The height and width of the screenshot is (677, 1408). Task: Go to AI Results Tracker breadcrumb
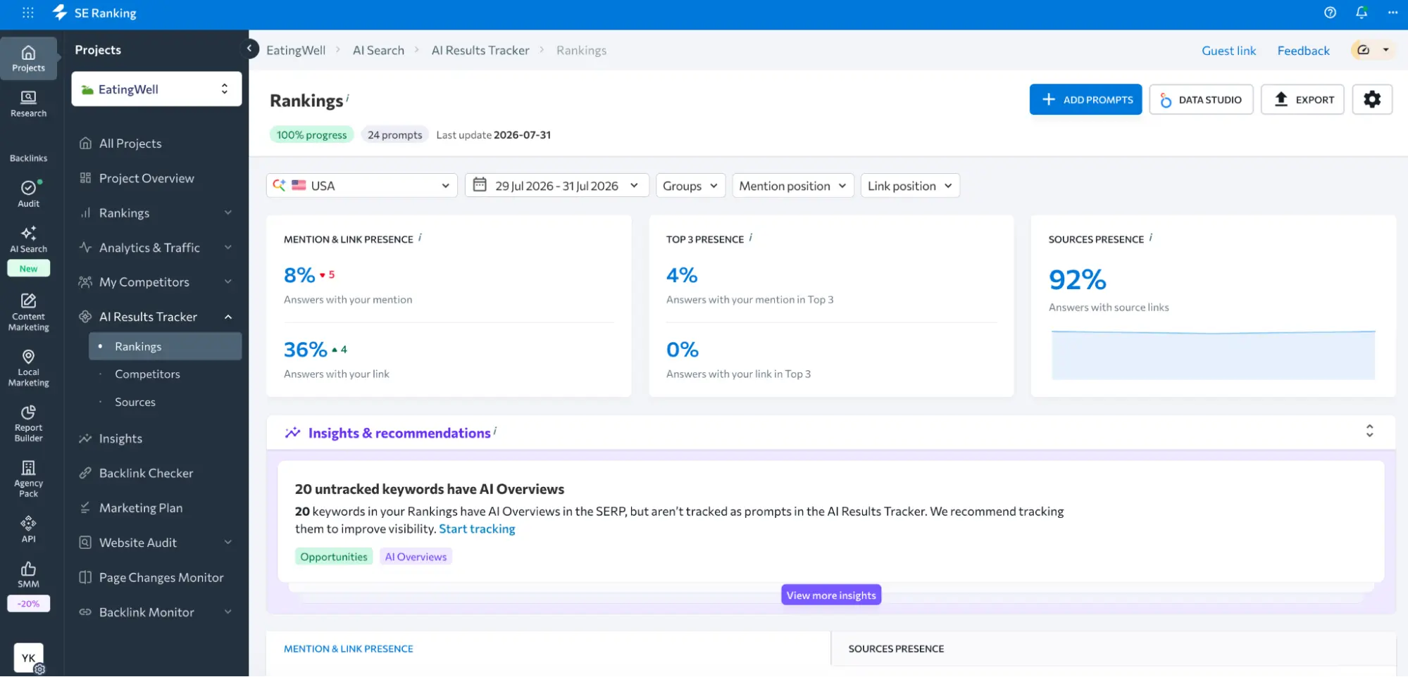(x=480, y=50)
